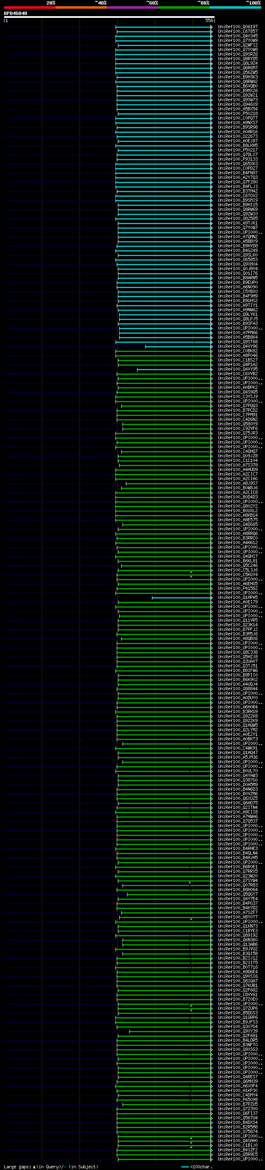The height and width of the screenshot is (1170, 265).
Task: Click the cyan ~100% identity color band
Action: [235, 7]
